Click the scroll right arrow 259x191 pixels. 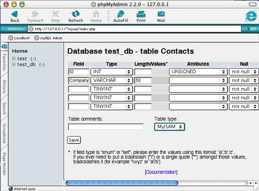click(x=256, y=183)
